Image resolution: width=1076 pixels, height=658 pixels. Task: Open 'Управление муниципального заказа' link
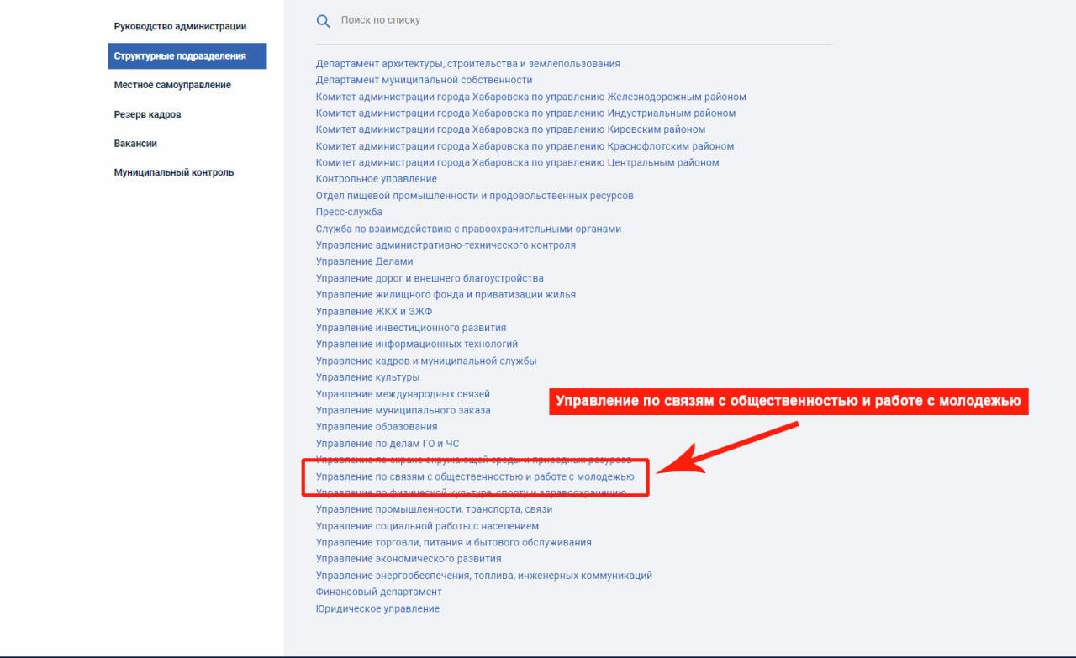click(403, 410)
